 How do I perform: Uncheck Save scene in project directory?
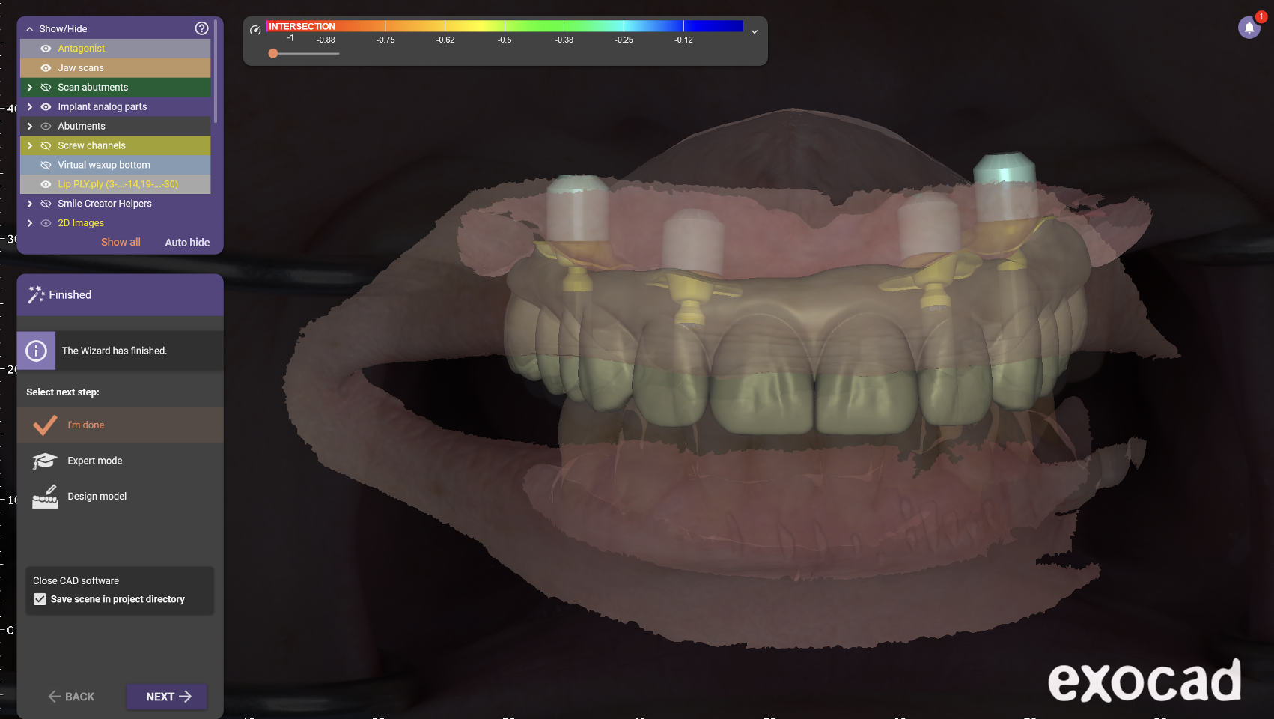[40, 599]
